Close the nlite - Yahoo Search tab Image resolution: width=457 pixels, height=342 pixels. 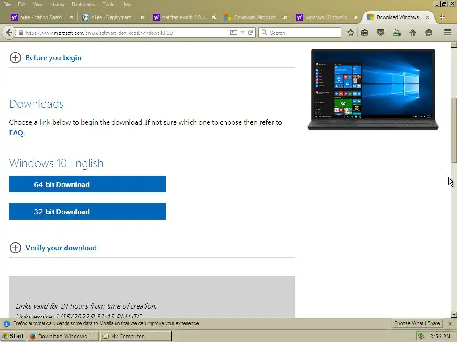point(71,17)
